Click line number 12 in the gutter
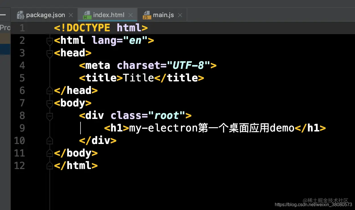Viewport: 355px width, 210px height. point(20,166)
